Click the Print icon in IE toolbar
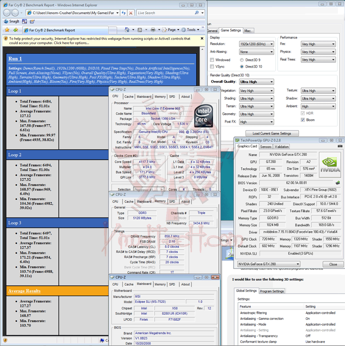This screenshot has height=346, width=345. pos(153,30)
